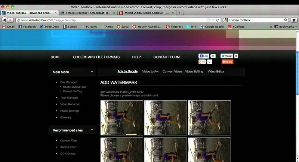Open the Pinterest bookmark
This screenshot has width=299, height=162.
pos(174,27)
